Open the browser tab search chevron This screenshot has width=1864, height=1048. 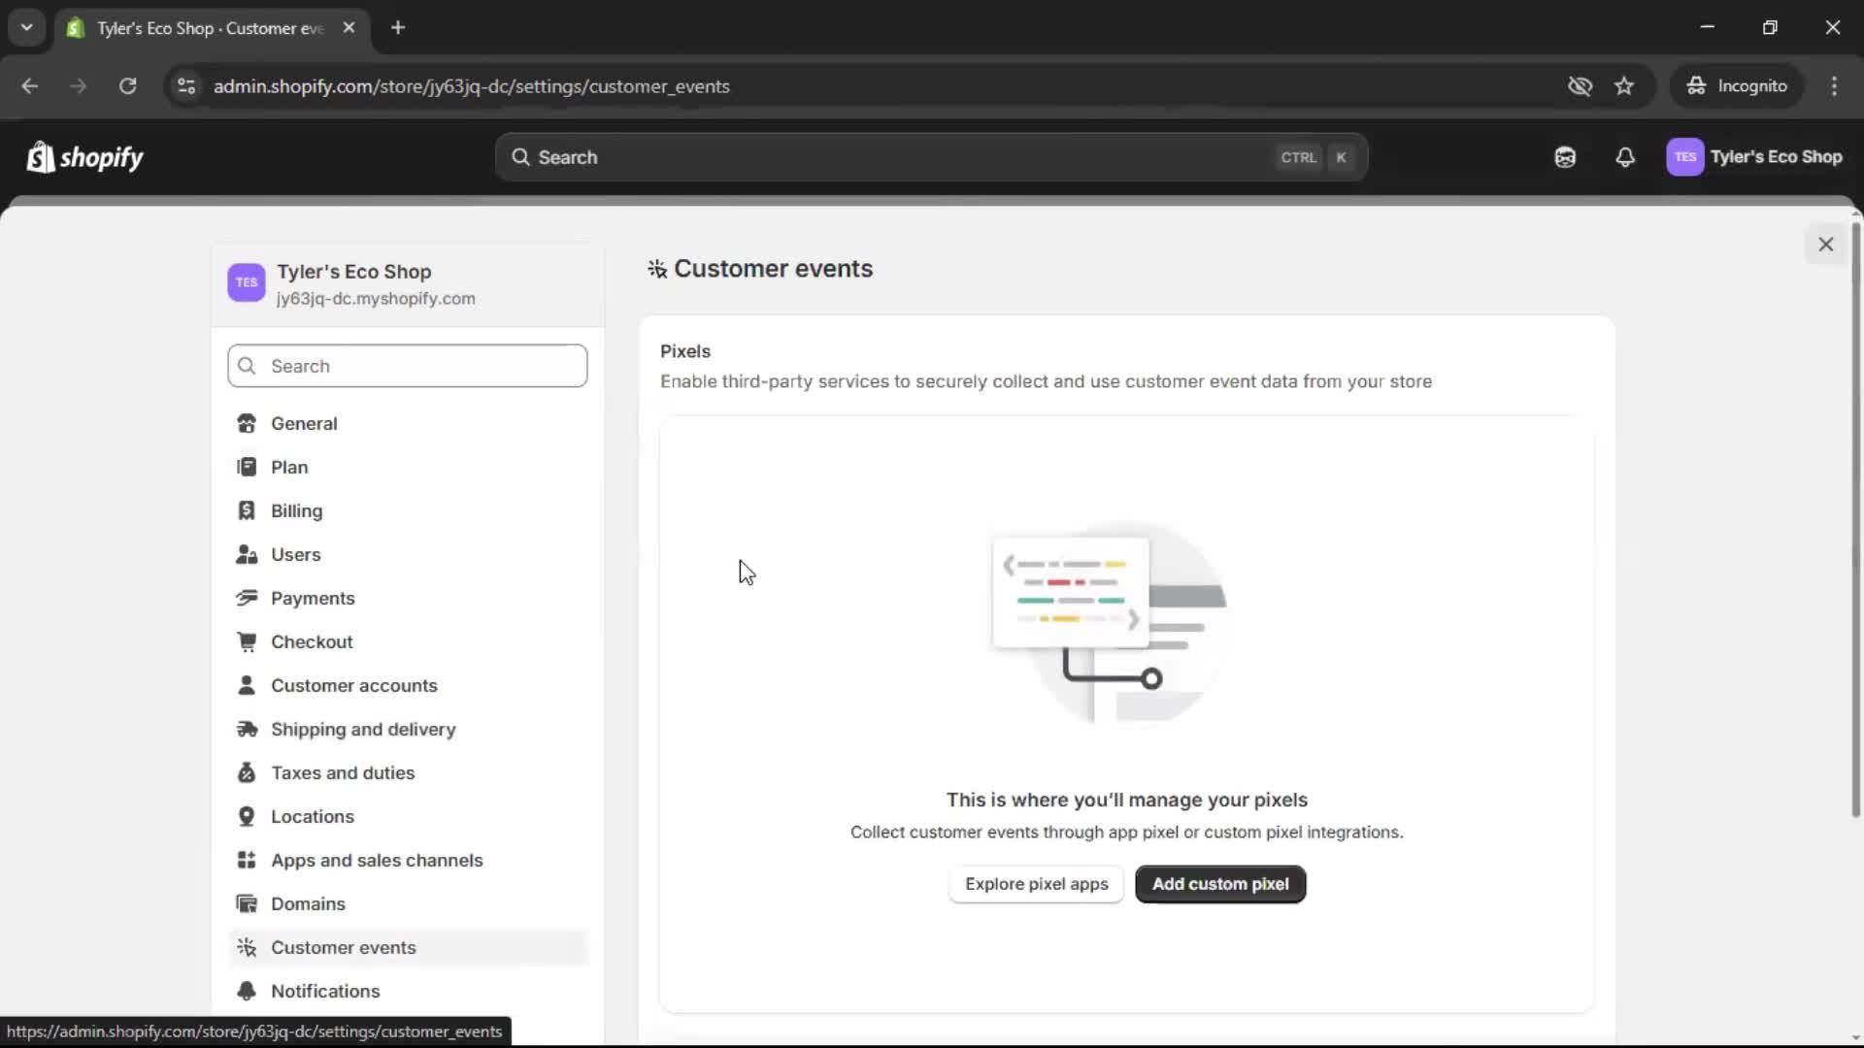click(26, 27)
